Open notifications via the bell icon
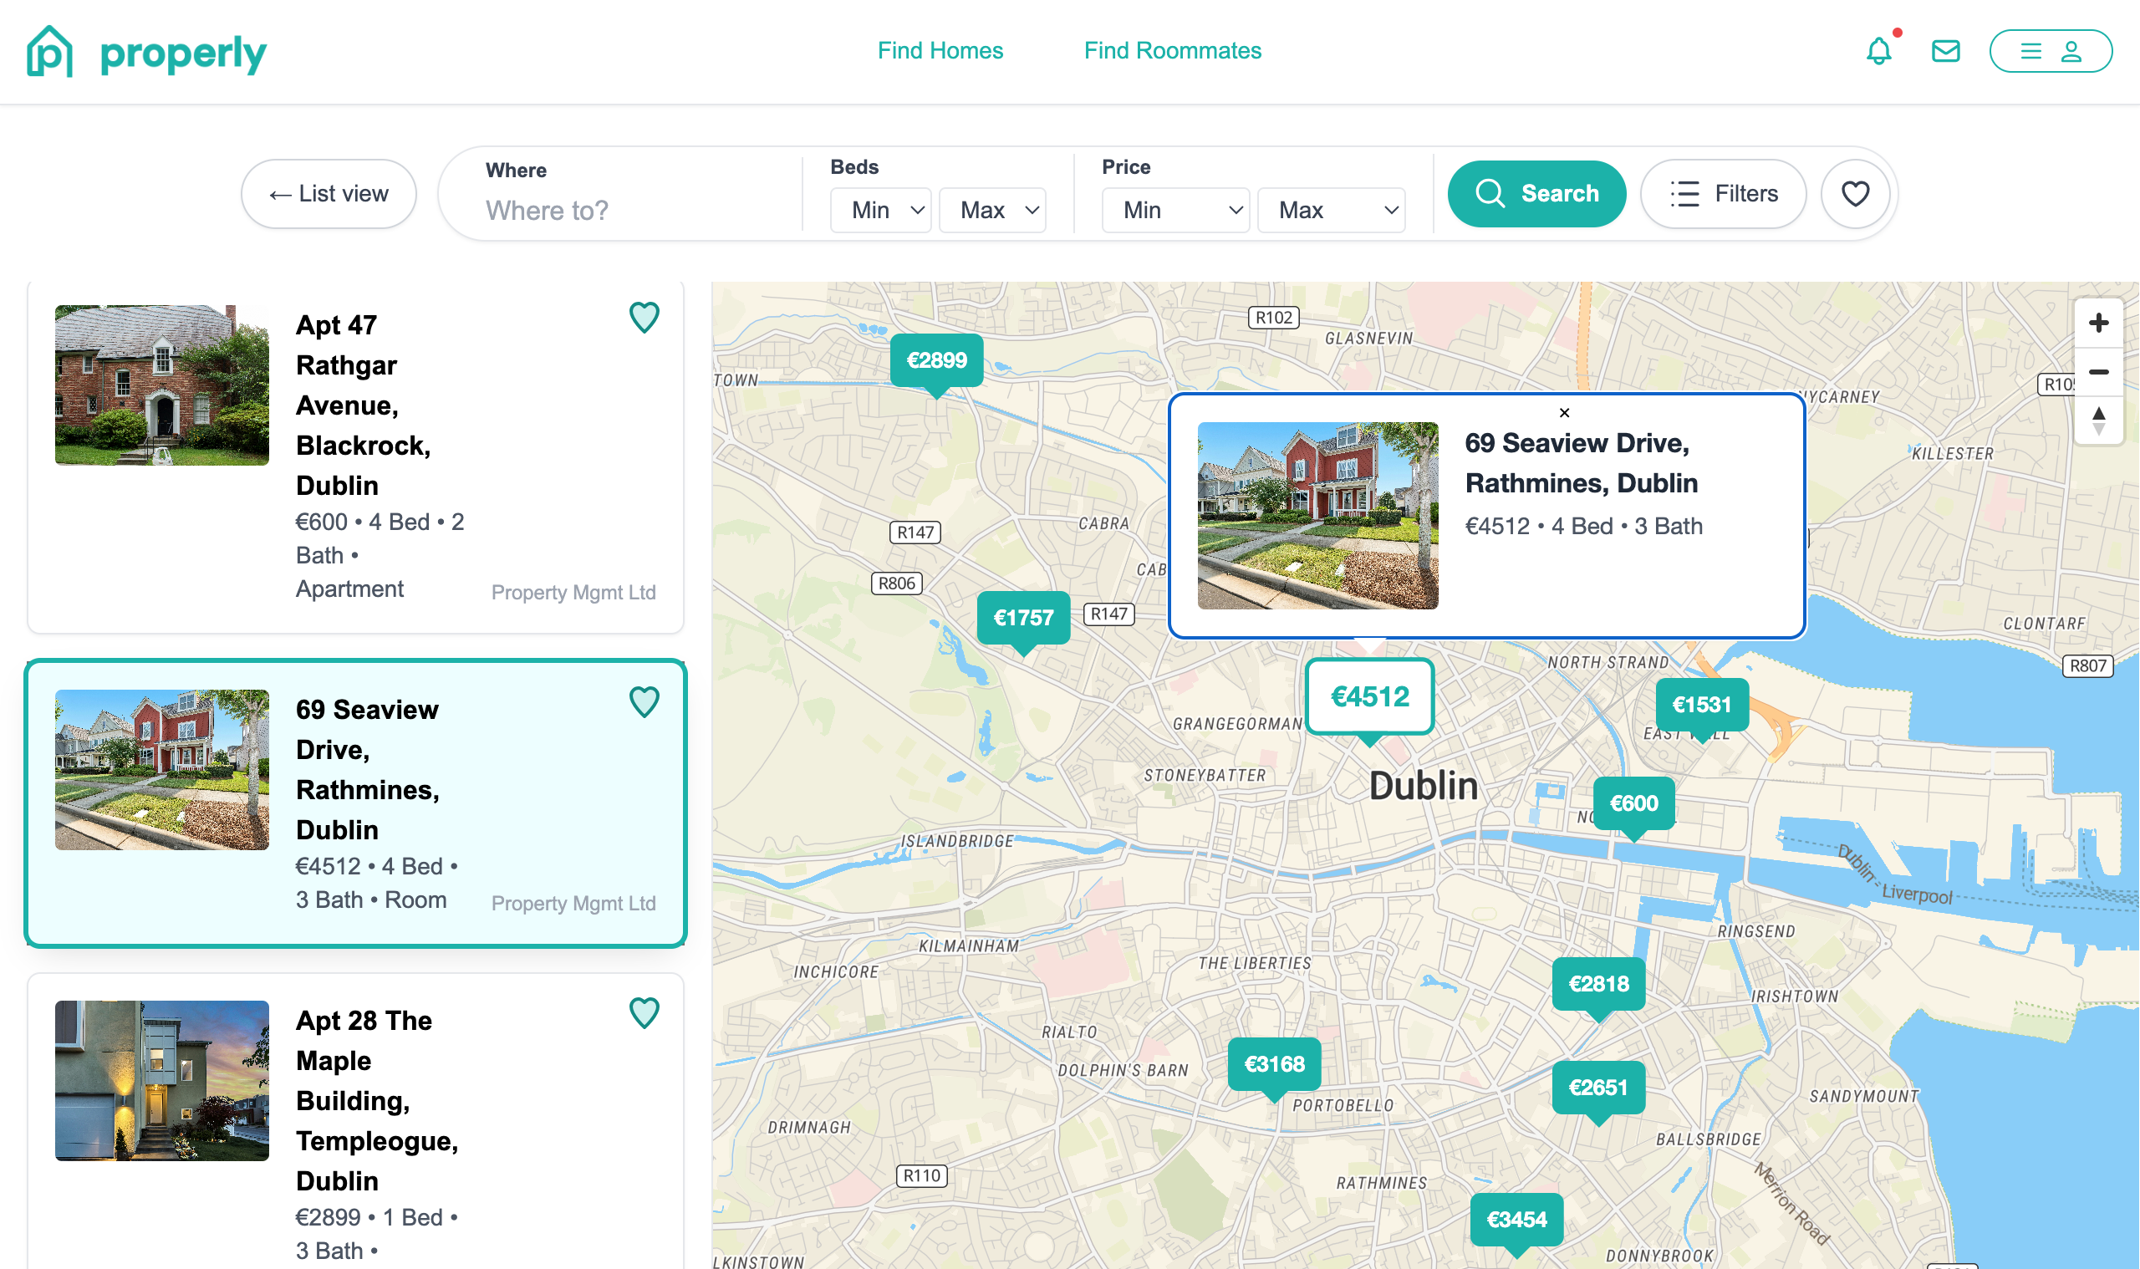2140x1269 pixels. [1878, 51]
